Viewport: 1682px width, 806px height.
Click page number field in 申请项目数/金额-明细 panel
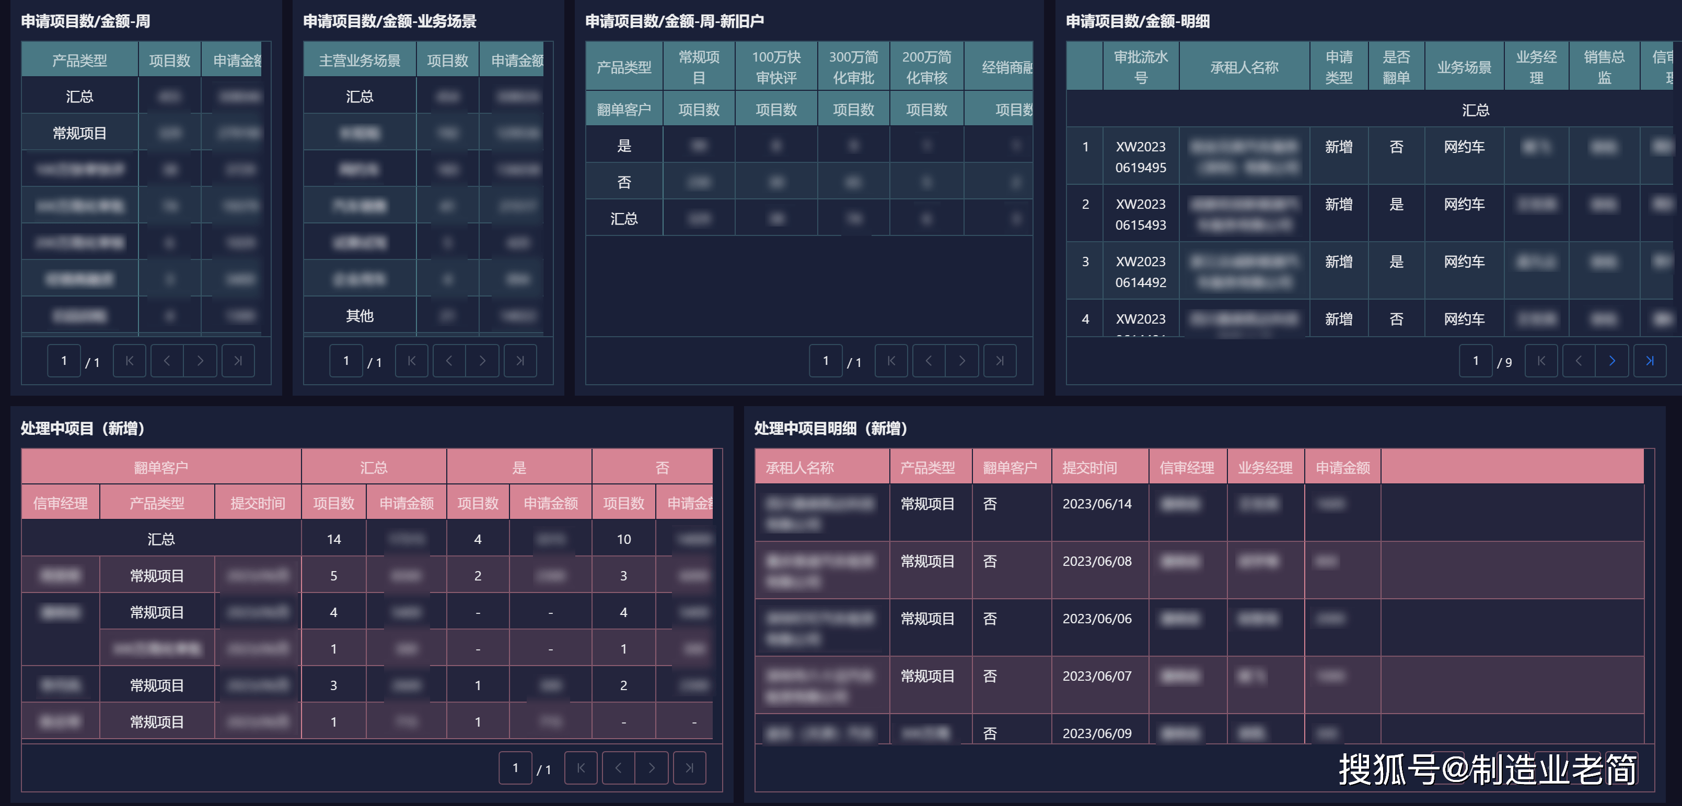pos(1476,361)
